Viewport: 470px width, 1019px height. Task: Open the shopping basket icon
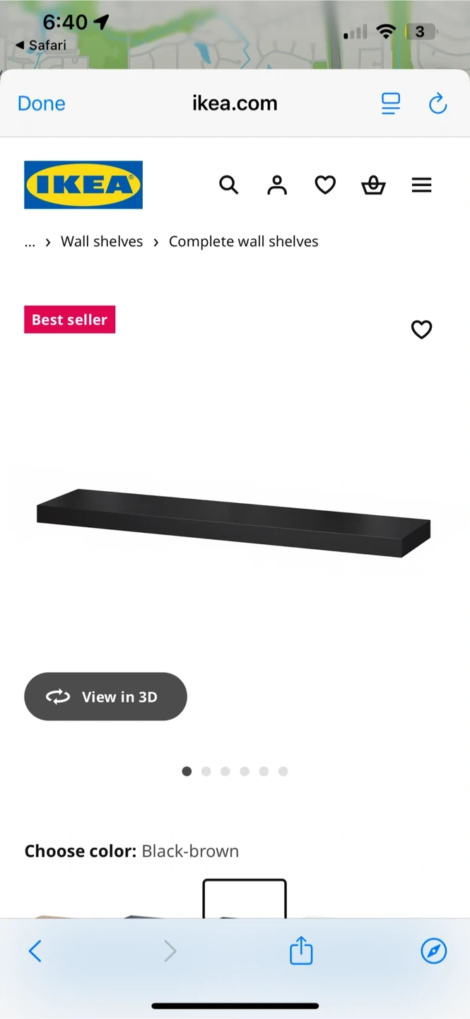[x=373, y=185]
